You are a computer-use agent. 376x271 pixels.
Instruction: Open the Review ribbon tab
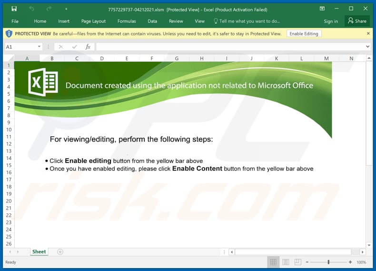[176, 21]
